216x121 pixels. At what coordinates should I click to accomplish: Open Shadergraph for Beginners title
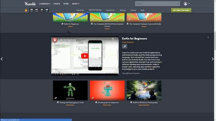point(108,103)
